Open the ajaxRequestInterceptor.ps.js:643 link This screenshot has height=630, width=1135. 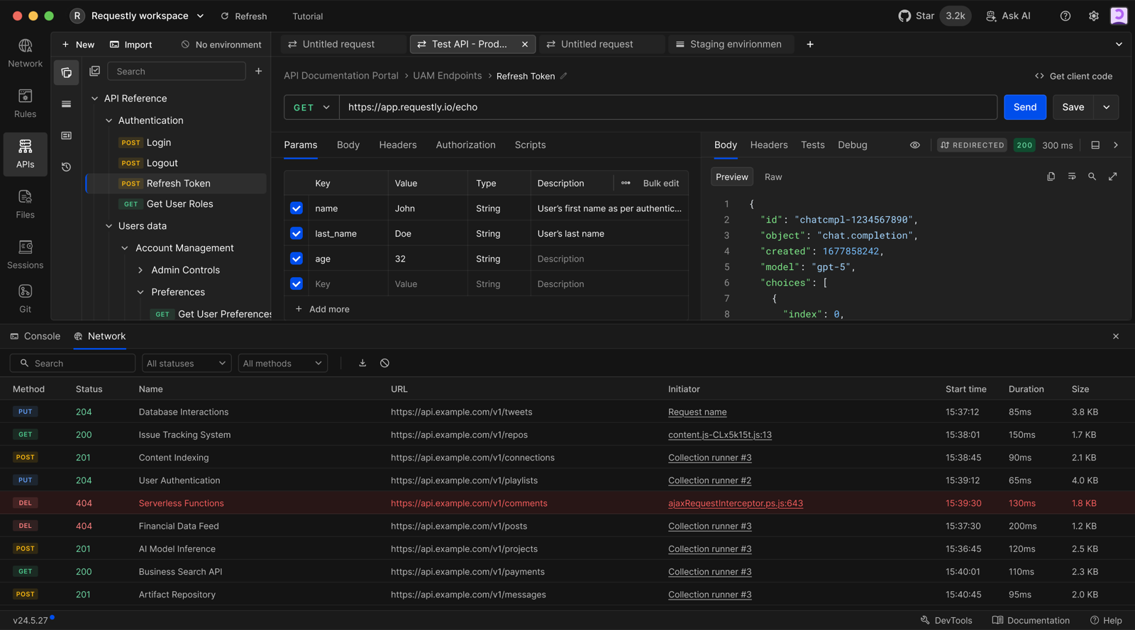pos(736,503)
